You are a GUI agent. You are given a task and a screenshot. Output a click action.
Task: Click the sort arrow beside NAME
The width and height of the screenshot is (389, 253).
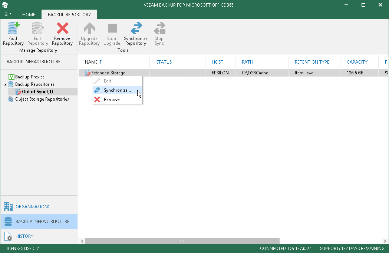click(100, 62)
